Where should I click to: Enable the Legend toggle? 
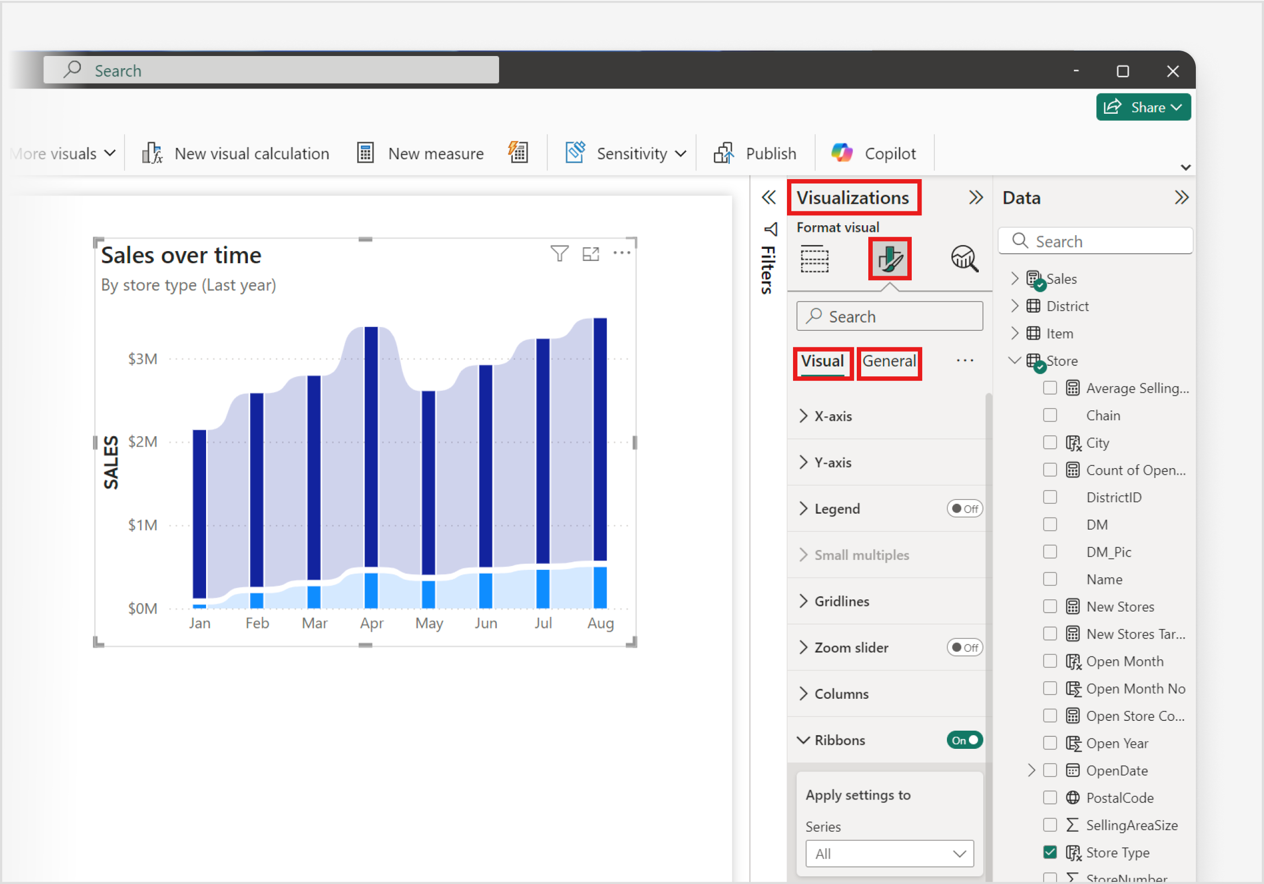point(964,508)
